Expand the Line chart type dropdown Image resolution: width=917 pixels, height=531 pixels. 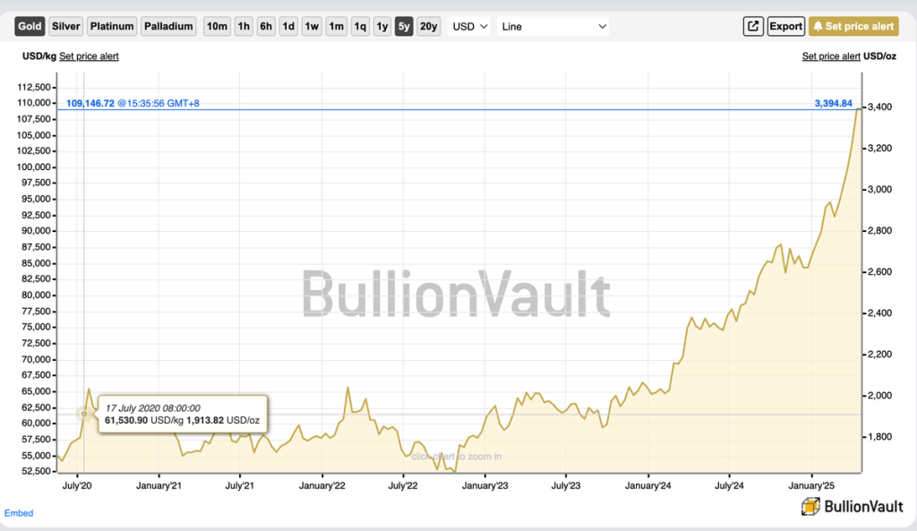[x=553, y=26]
